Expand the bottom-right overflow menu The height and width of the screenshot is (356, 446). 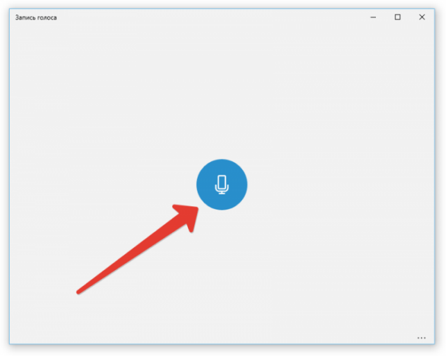421,338
